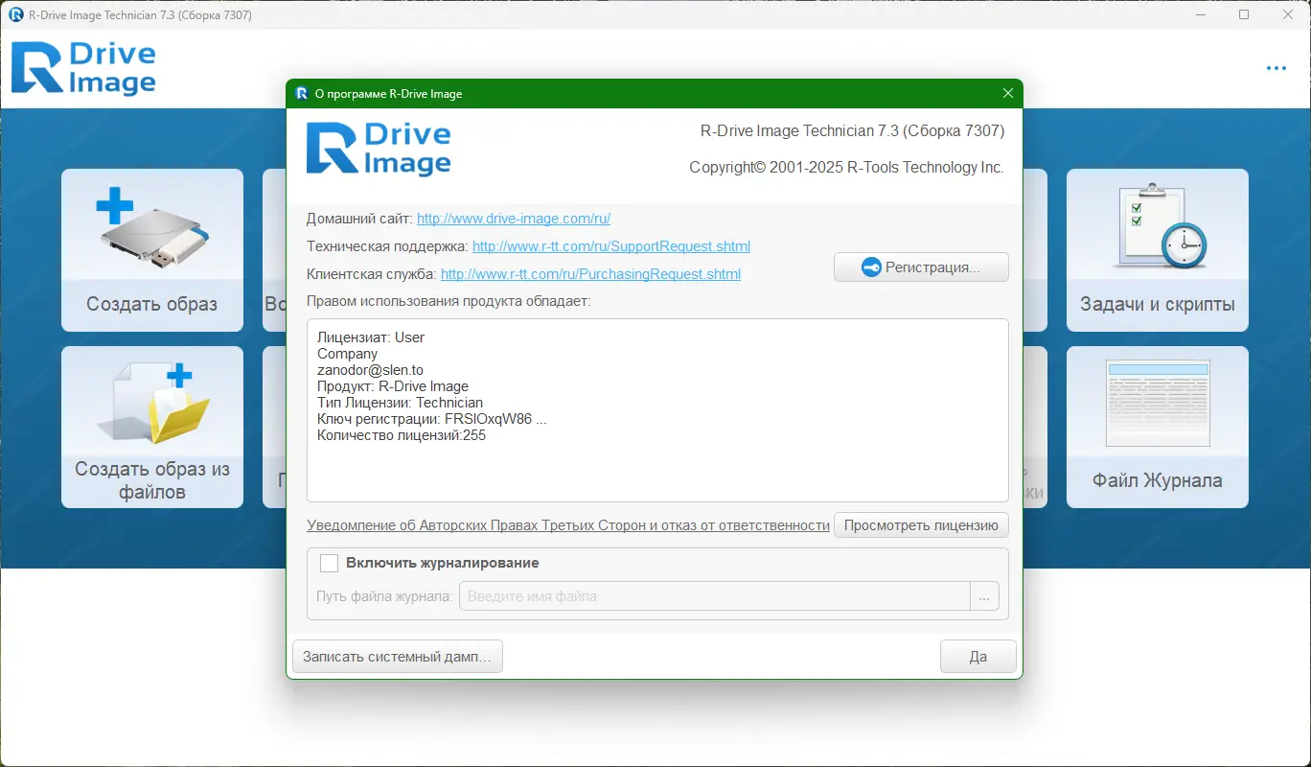Open the drive-image.com/ru home site link

tap(514, 219)
